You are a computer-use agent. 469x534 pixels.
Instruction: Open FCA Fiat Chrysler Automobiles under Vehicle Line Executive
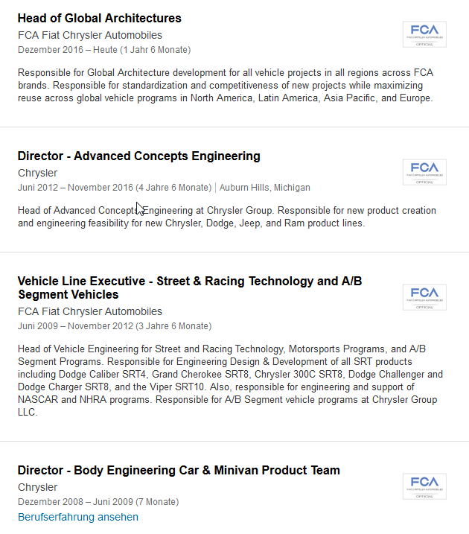(x=89, y=311)
